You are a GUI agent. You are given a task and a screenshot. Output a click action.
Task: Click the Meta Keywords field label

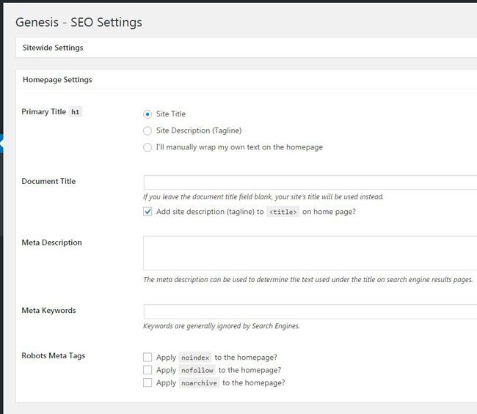pos(48,310)
